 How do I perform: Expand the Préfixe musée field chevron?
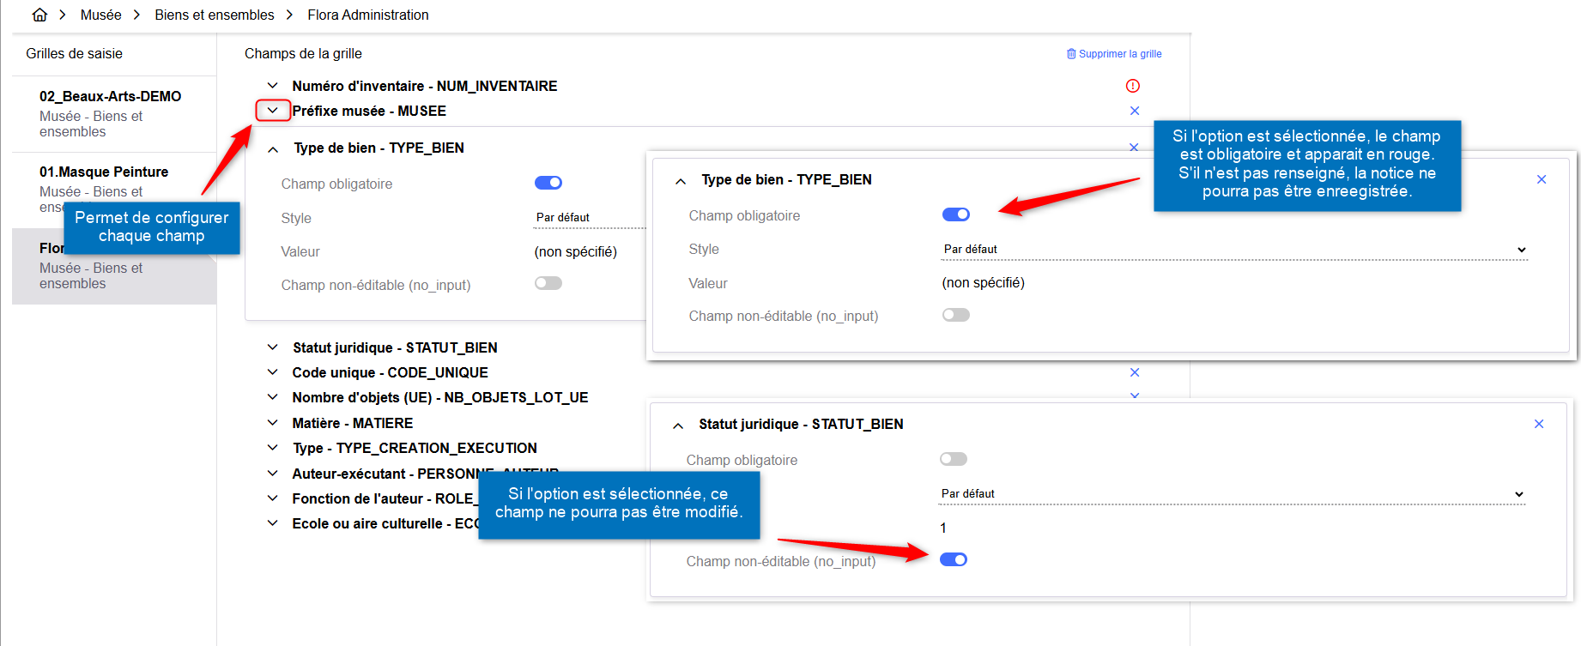(x=273, y=111)
